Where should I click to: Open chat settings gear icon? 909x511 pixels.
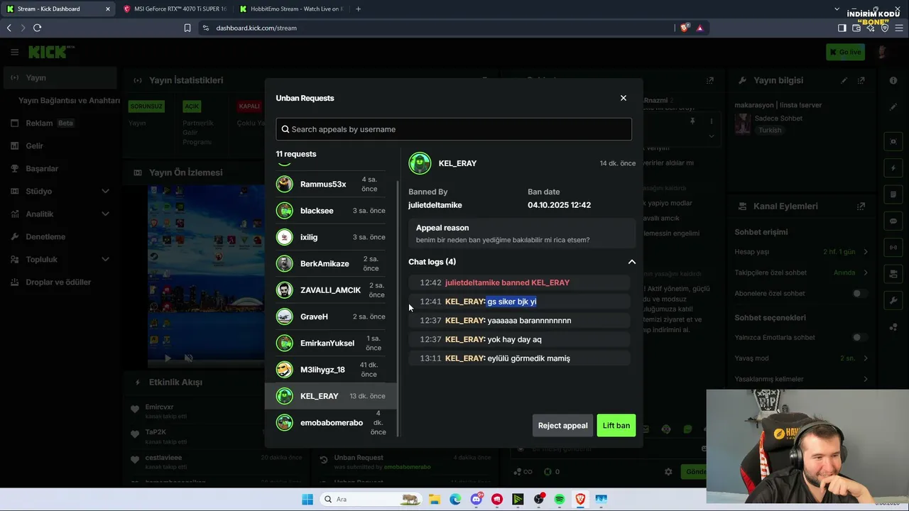tap(668, 471)
